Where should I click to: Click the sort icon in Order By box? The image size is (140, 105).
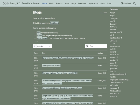(35, 46)
